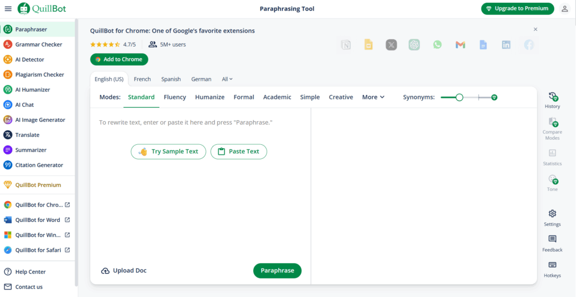Click the QuillBot logo
Viewport: 576px width, 297px height.
[42, 9]
